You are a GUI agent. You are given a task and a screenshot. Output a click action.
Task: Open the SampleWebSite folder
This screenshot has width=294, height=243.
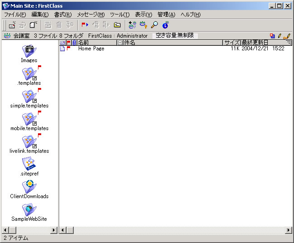[29, 209]
